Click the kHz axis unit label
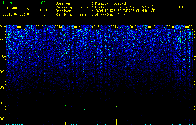This screenshot has height=125, width=196. [3, 25]
